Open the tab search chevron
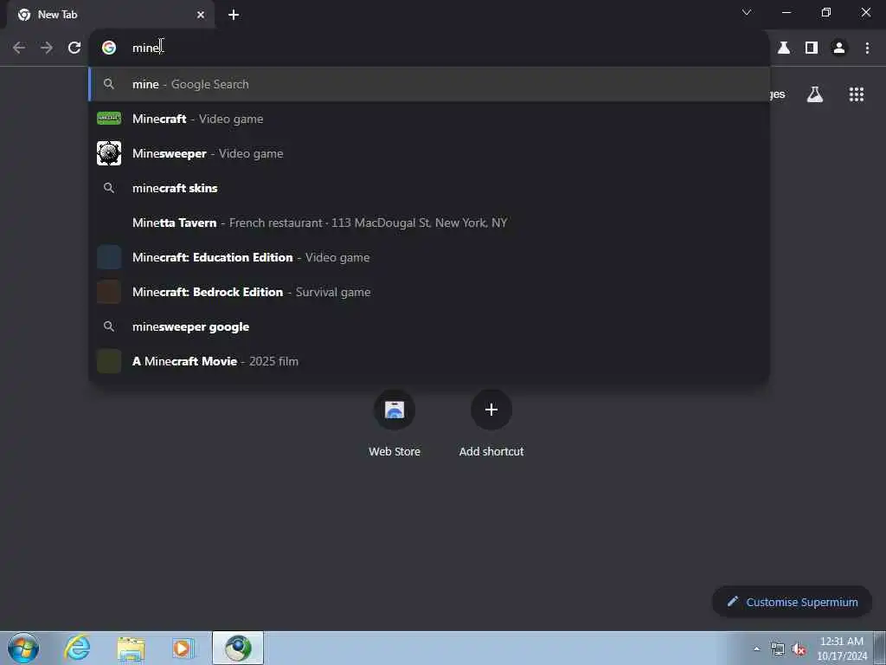 (x=747, y=12)
